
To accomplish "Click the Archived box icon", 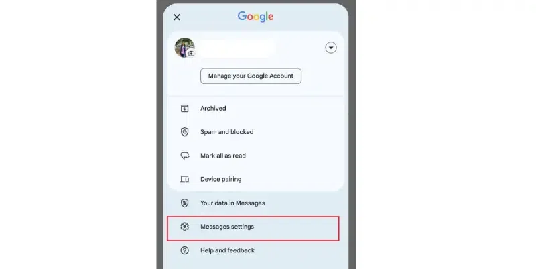I will [185, 109].
